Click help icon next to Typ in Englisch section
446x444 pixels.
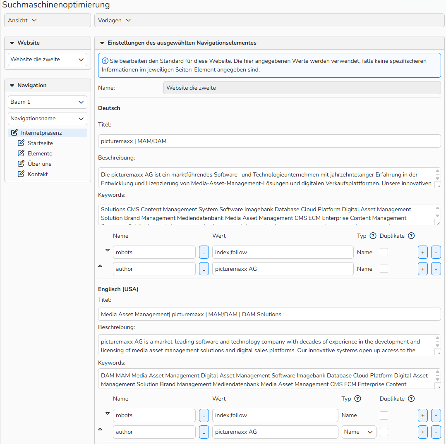click(357, 399)
